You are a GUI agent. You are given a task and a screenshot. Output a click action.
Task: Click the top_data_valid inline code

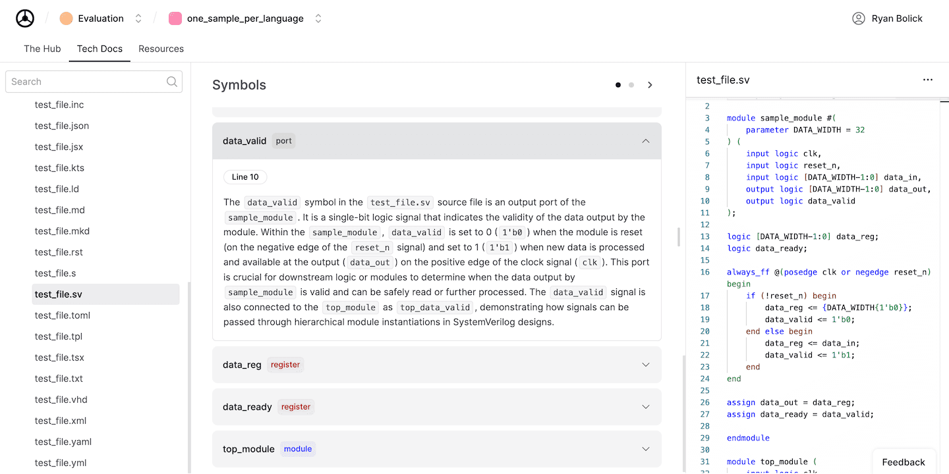pyautogui.click(x=436, y=307)
